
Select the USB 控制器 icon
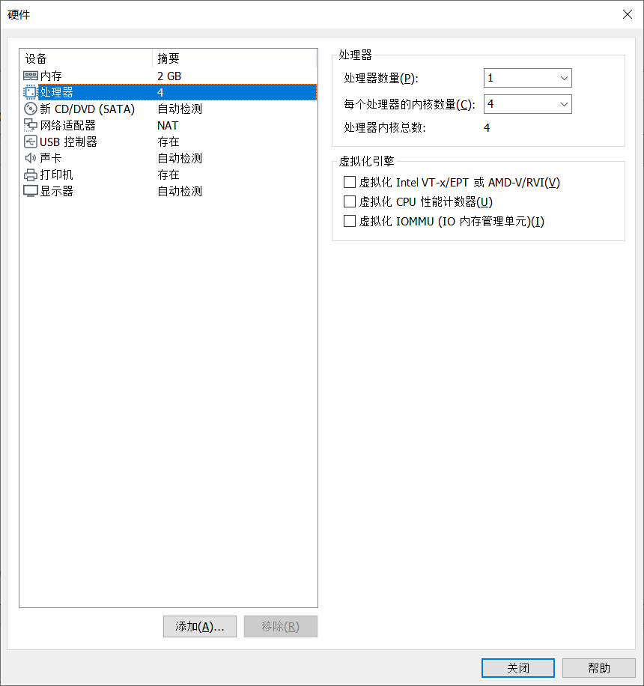30,142
